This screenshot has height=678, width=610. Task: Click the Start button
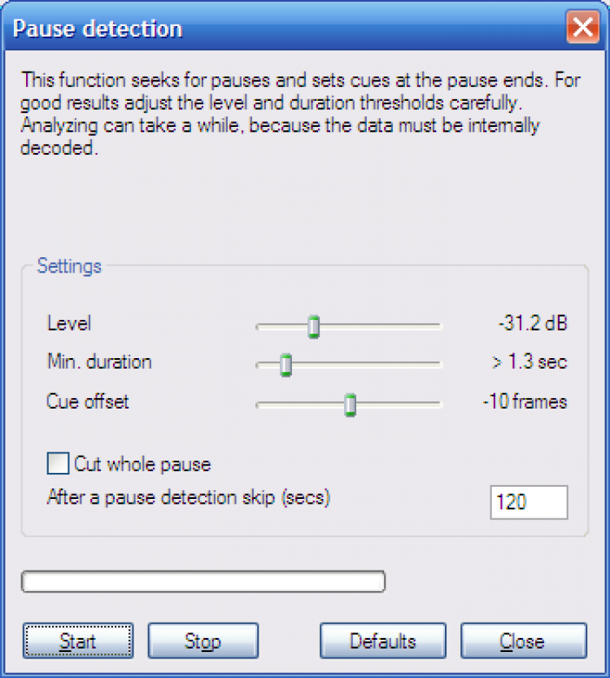coord(78,641)
